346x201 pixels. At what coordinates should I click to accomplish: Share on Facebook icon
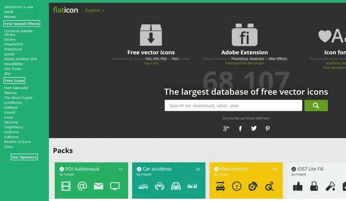[x=240, y=128]
